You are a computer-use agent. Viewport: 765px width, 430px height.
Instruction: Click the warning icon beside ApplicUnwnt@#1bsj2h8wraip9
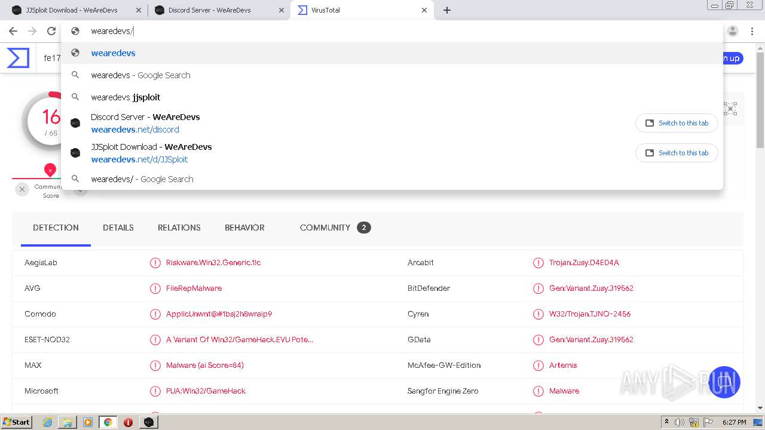(155, 314)
